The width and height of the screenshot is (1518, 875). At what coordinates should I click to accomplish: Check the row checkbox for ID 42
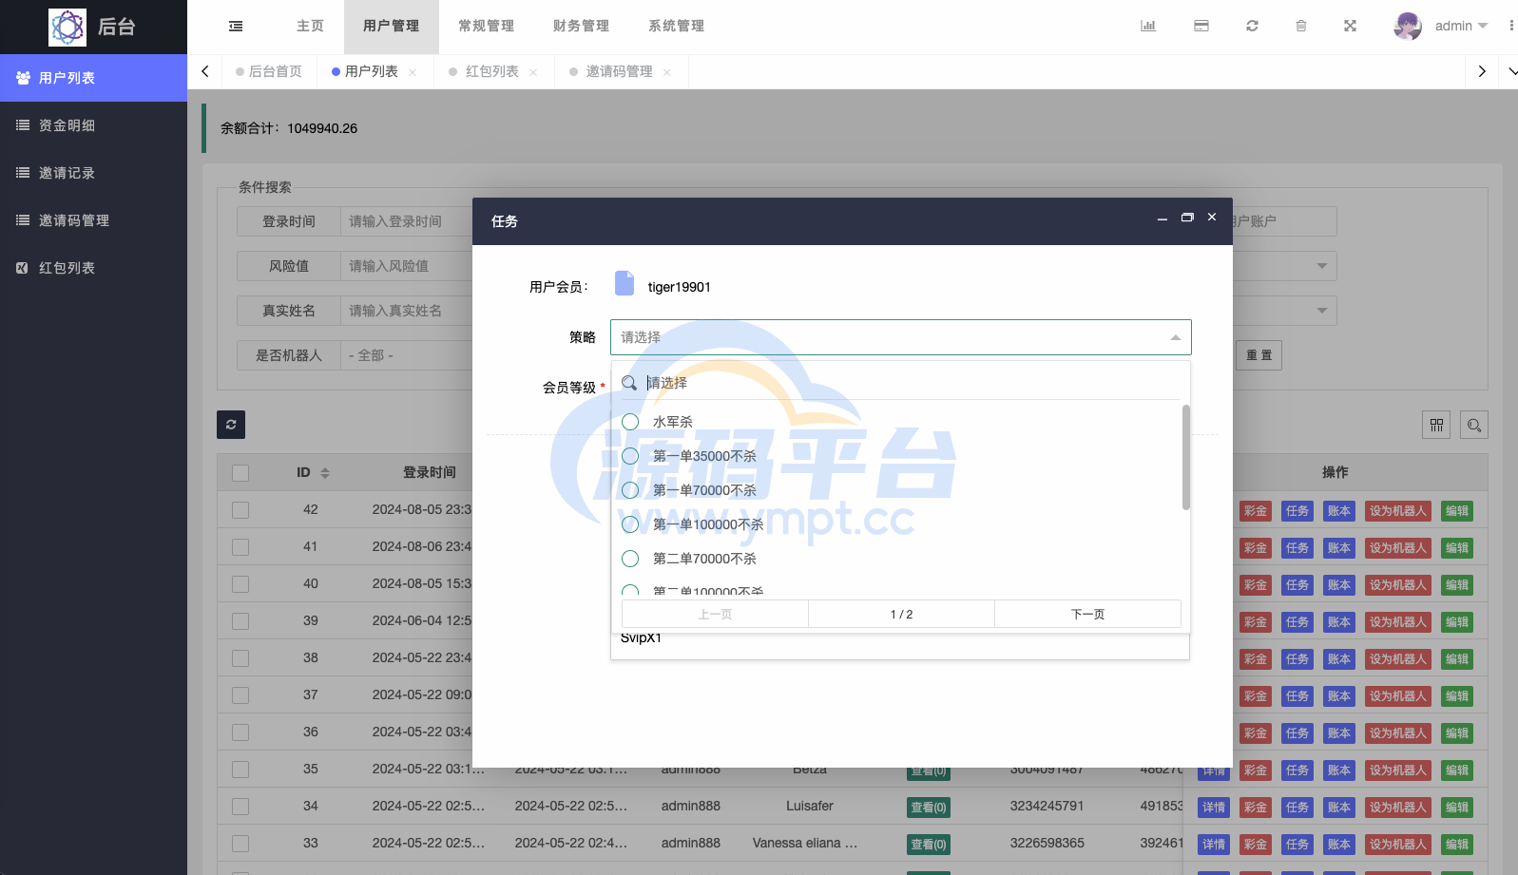pos(240,510)
